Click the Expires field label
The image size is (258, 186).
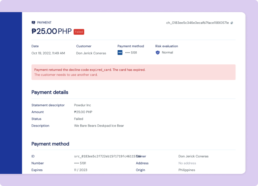pos(37,170)
